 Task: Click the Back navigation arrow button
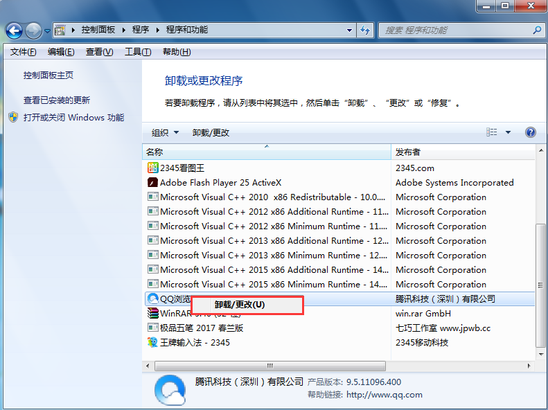pyautogui.click(x=14, y=30)
